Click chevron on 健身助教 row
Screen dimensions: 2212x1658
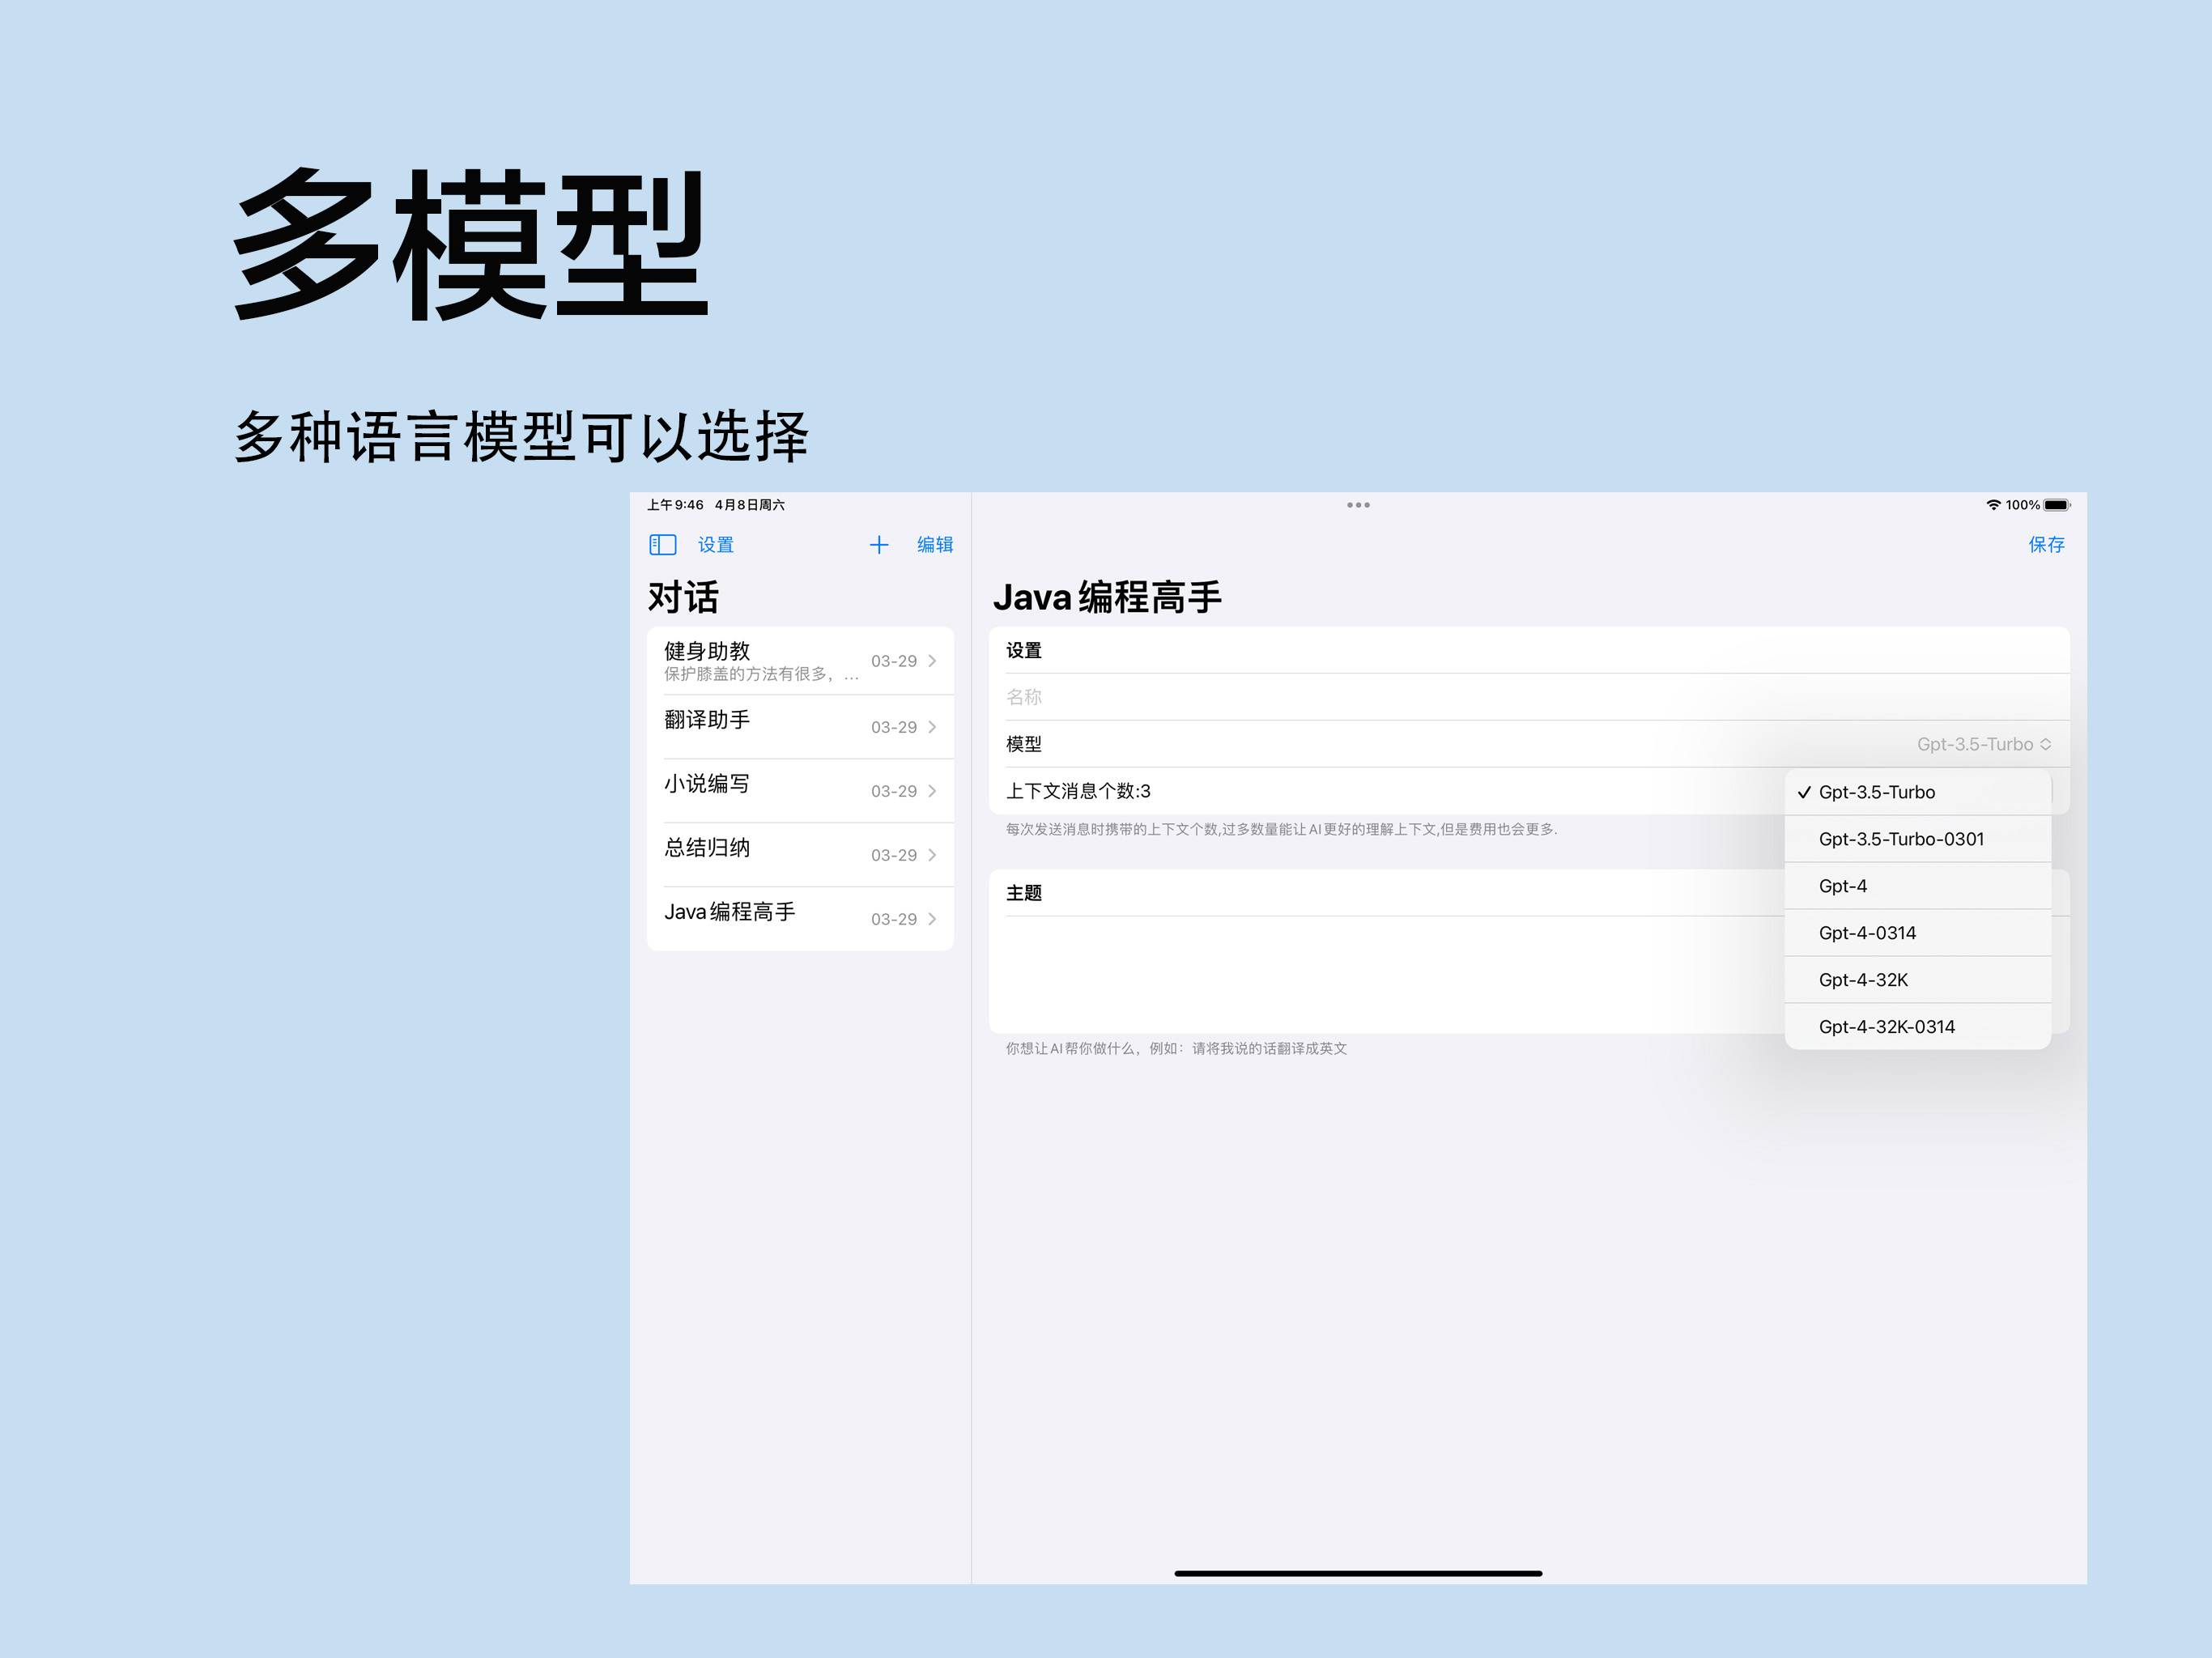(932, 661)
